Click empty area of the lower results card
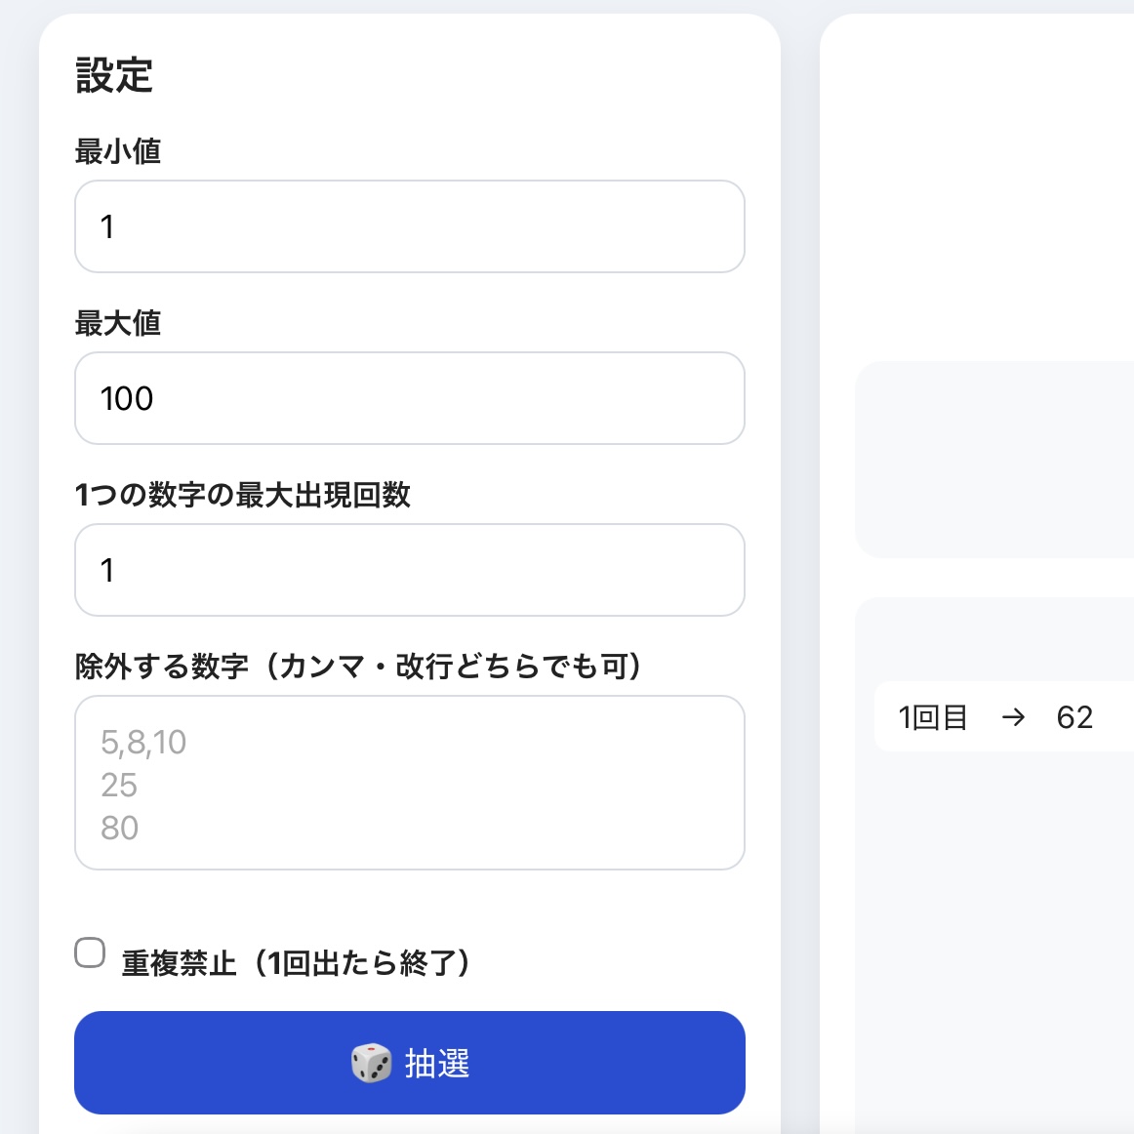This screenshot has width=1134, height=1134. tap(994, 940)
